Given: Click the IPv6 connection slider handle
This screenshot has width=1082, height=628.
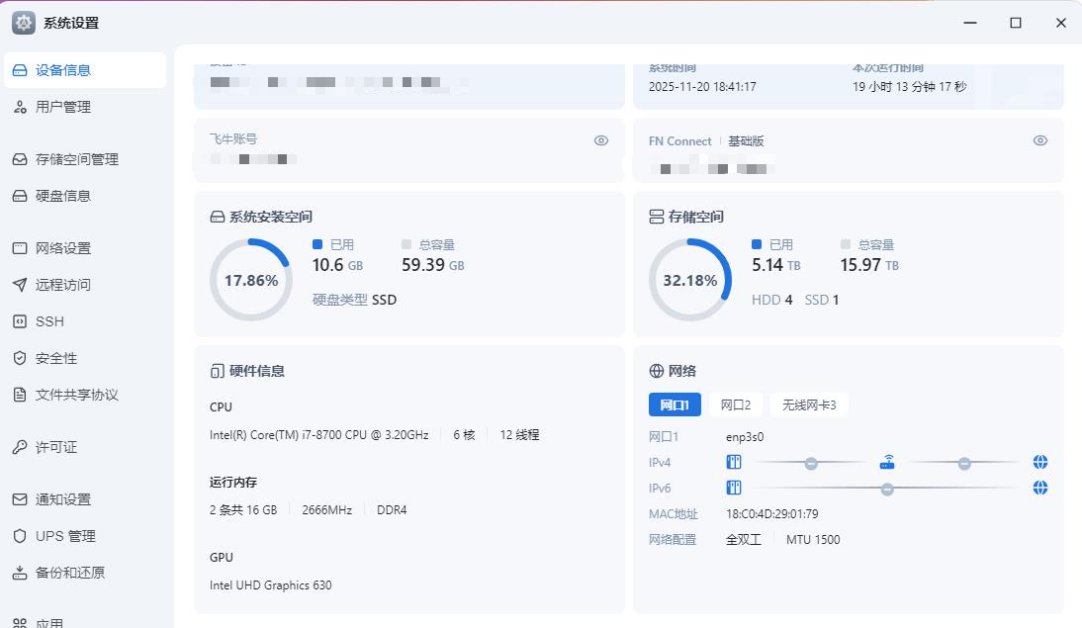Looking at the screenshot, I should pos(887,487).
